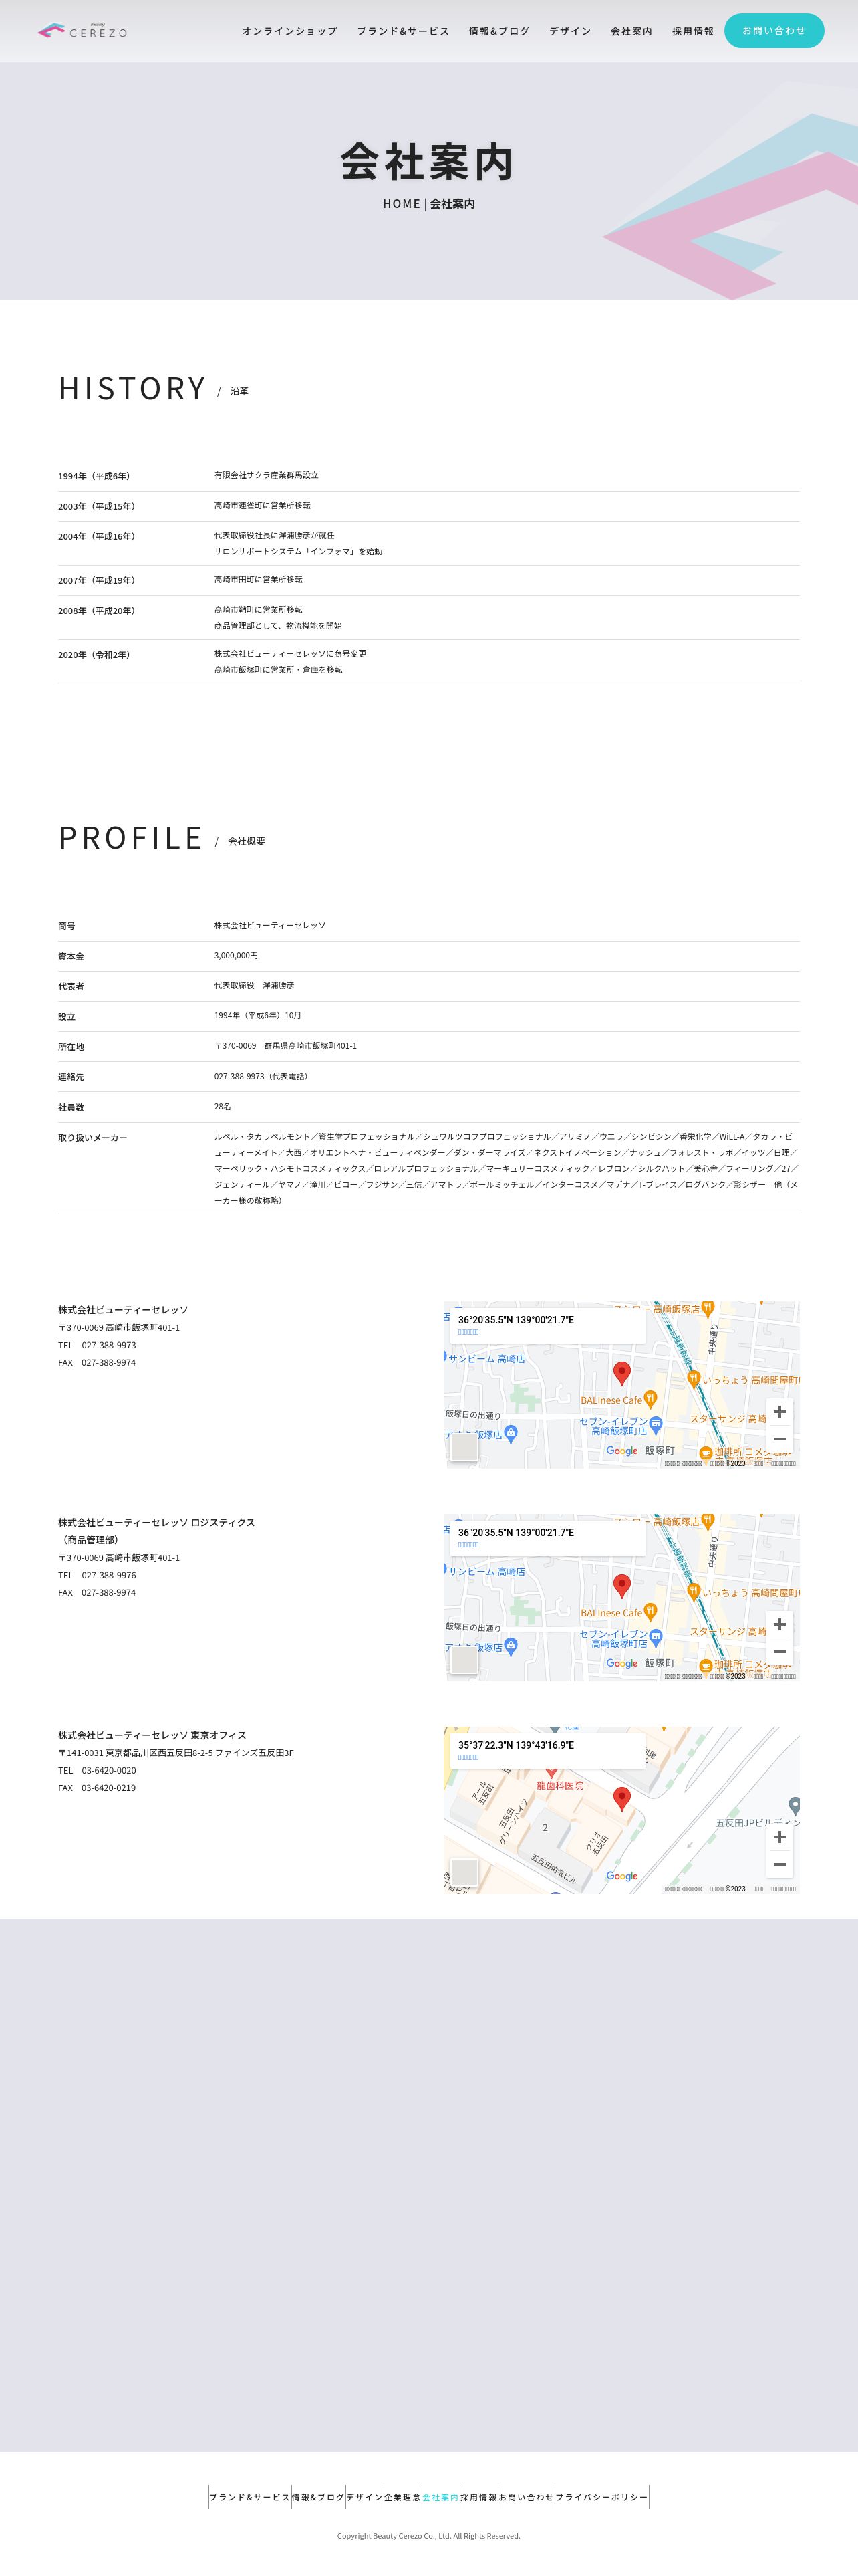Follow the HOME breadcrumb link
858x2576 pixels.
pos(402,203)
